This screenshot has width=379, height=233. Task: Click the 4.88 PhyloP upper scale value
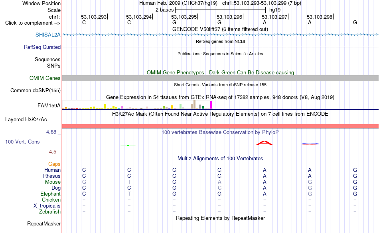(51, 132)
